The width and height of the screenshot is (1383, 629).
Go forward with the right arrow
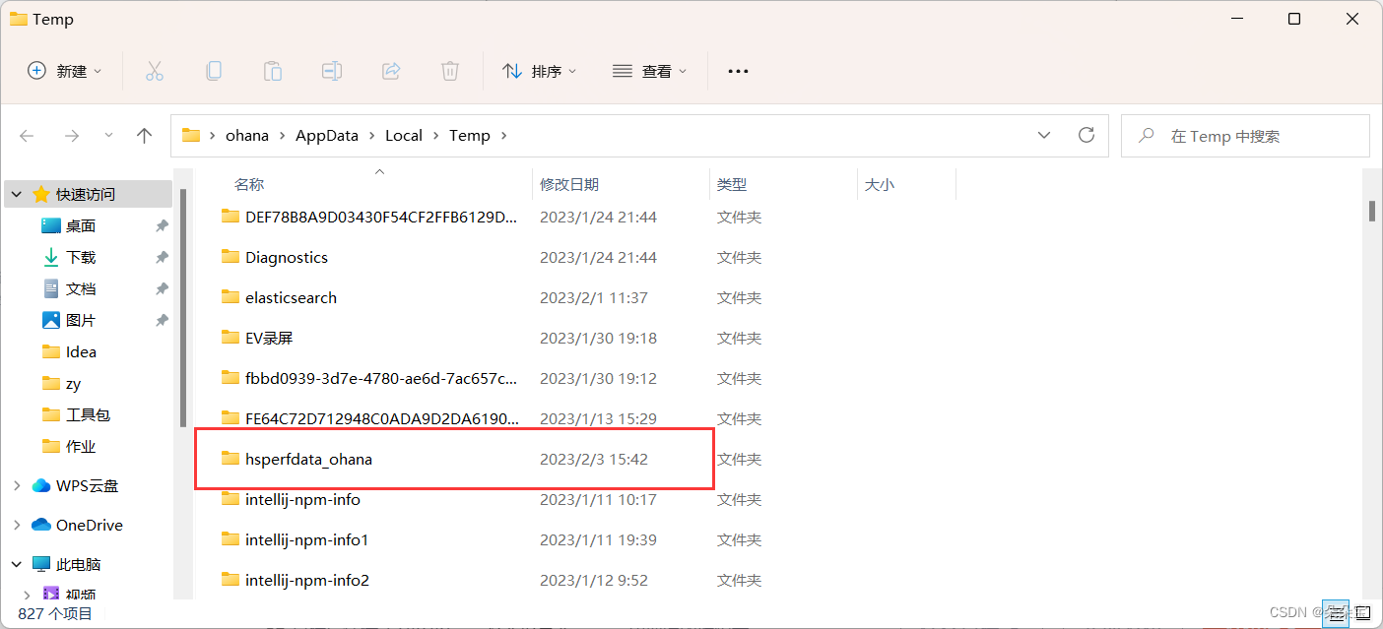71,136
